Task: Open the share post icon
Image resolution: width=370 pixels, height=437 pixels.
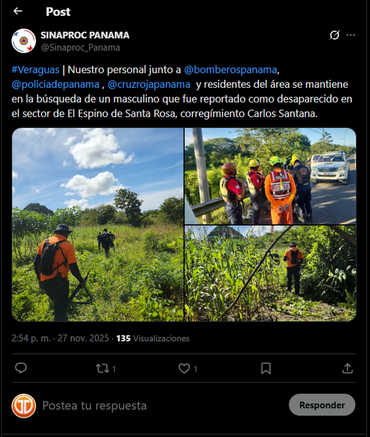Action: (347, 368)
